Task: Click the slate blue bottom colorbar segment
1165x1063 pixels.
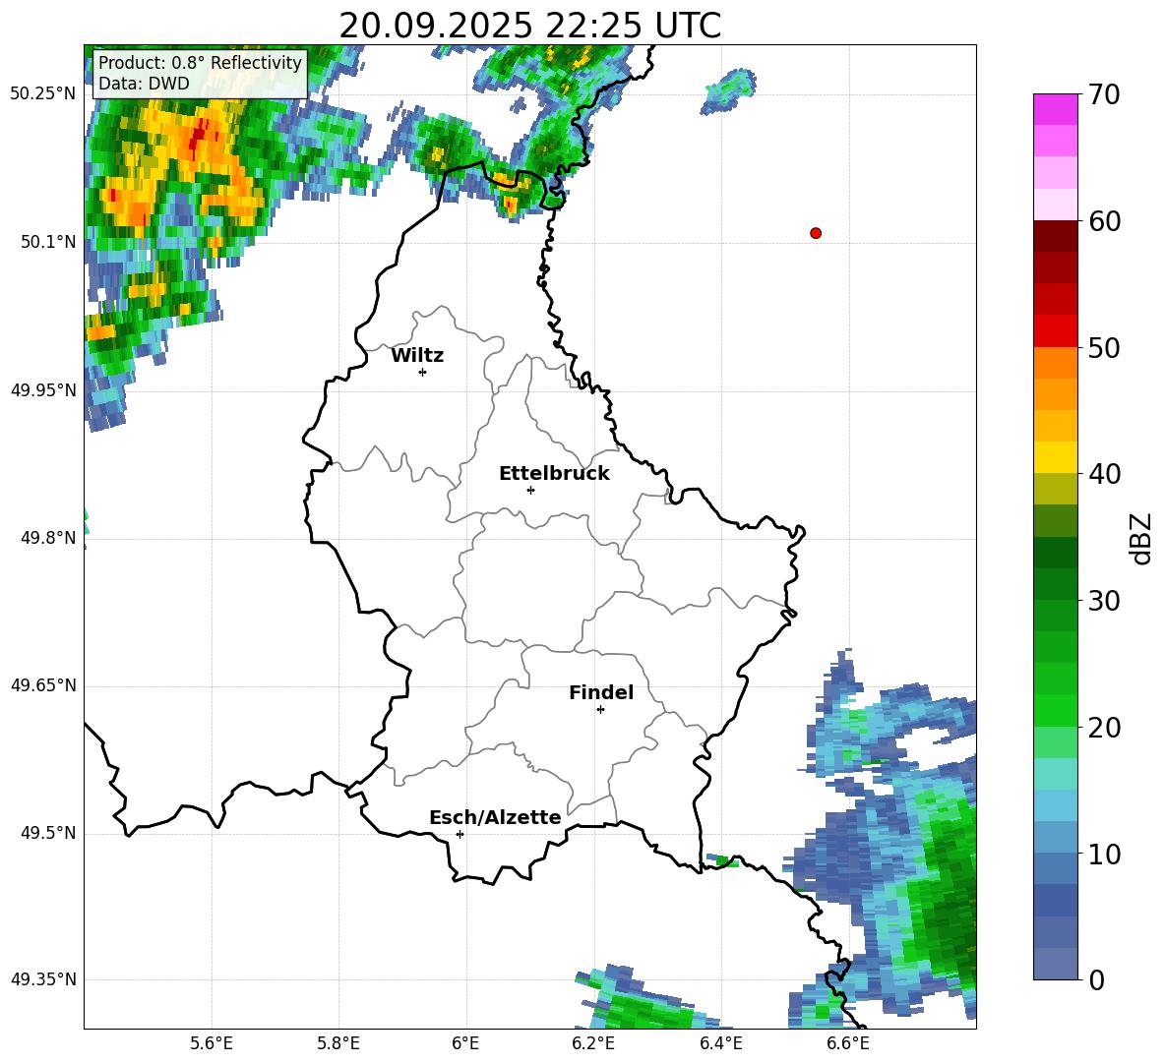Action: tap(1055, 964)
